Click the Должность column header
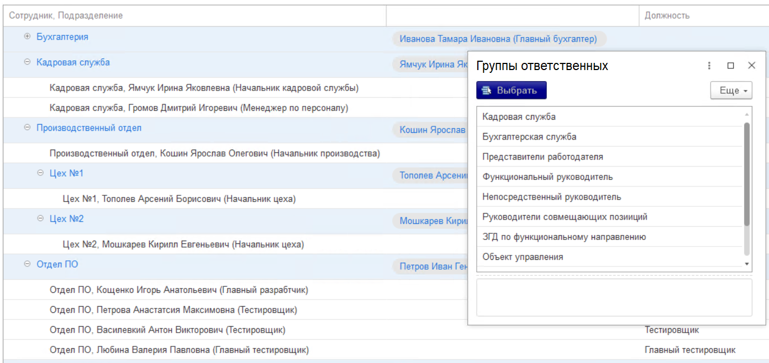769x363 pixels. tap(704, 15)
